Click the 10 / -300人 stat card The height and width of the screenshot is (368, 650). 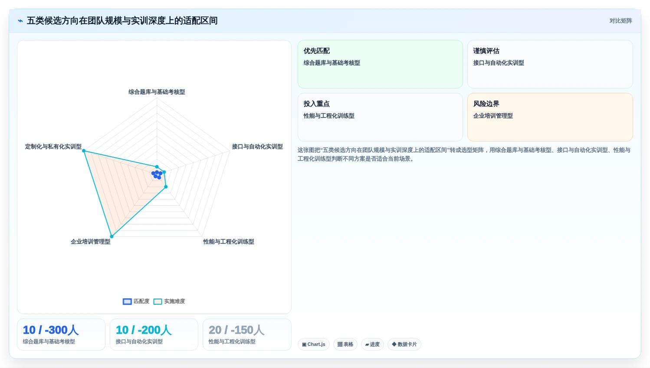(x=61, y=335)
